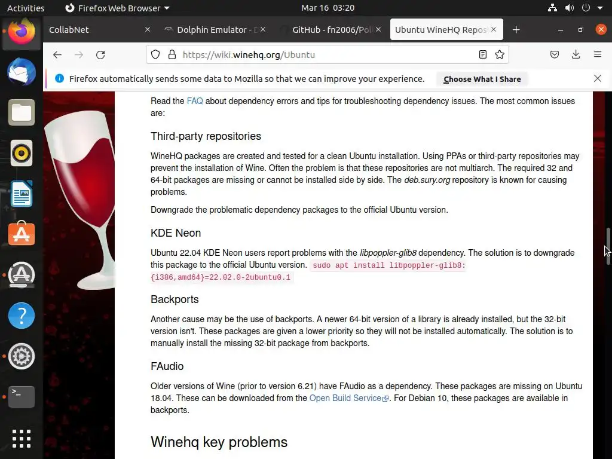Open tracking protection shield icon

[x=155, y=54]
